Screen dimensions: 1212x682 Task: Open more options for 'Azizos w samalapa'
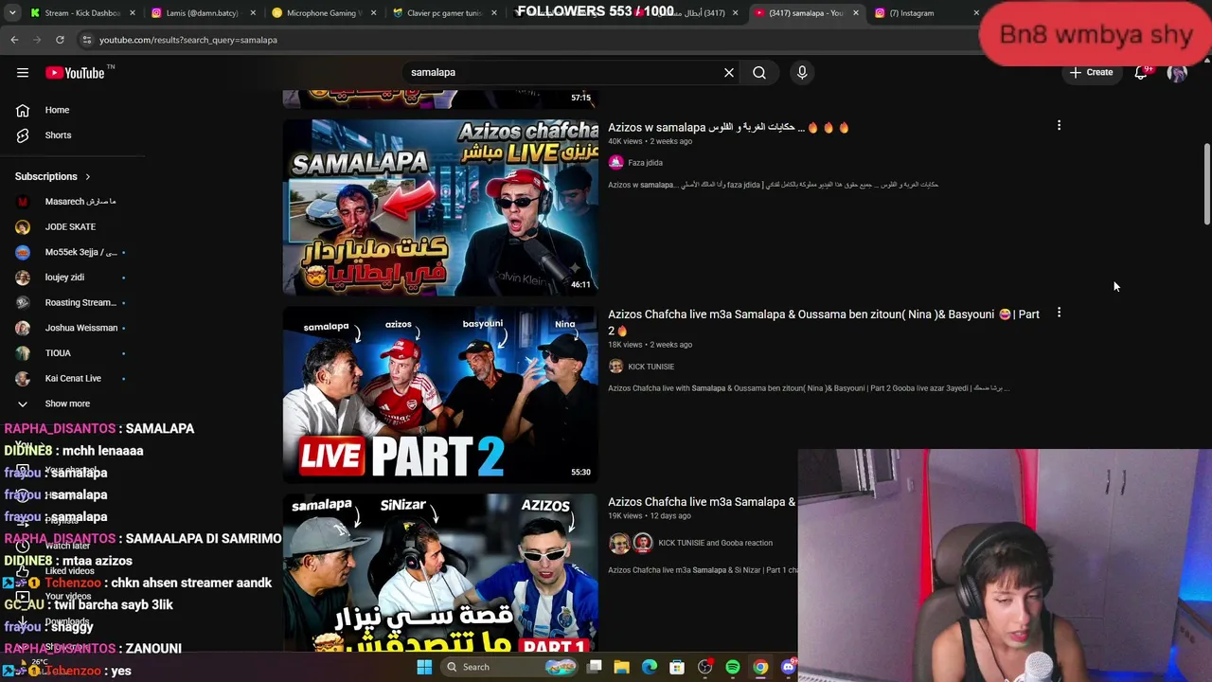point(1059,125)
